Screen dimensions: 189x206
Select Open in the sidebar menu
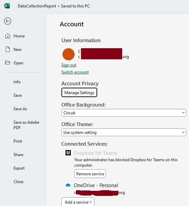tap(18, 63)
